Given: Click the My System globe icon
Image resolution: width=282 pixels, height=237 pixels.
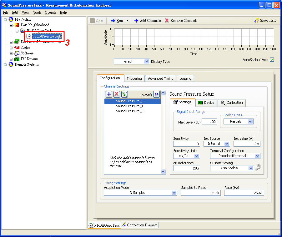Looking at the screenshot, I should pyautogui.click(x=11, y=19).
